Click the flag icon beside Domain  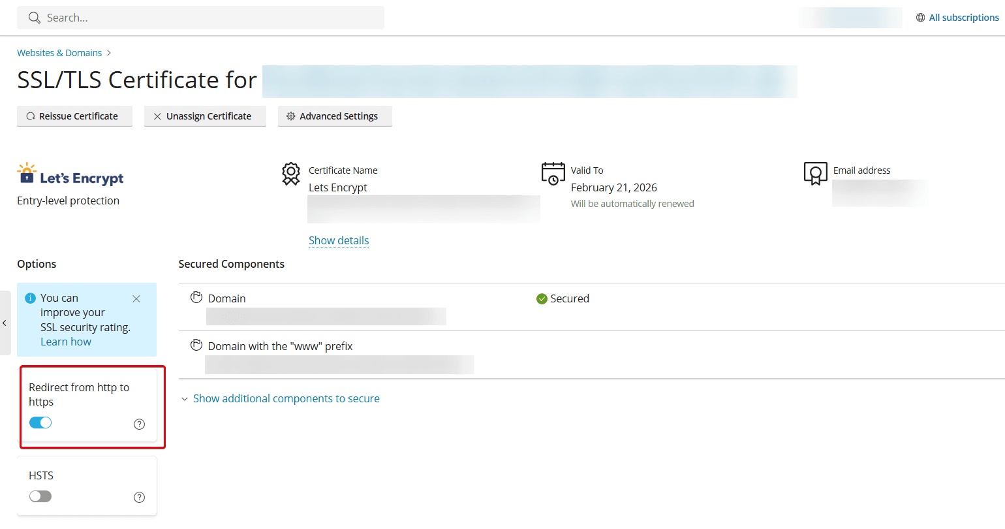[x=196, y=297]
